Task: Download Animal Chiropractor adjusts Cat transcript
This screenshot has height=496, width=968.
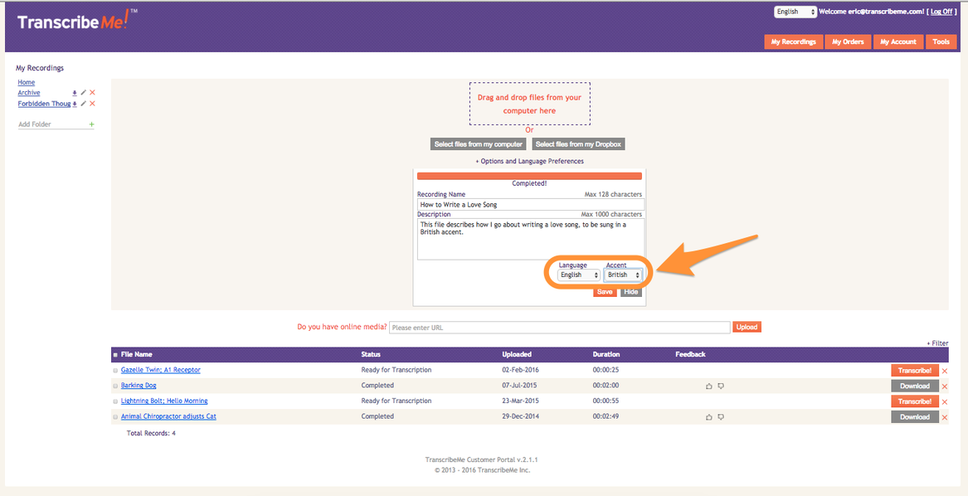Action: point(915,417)
